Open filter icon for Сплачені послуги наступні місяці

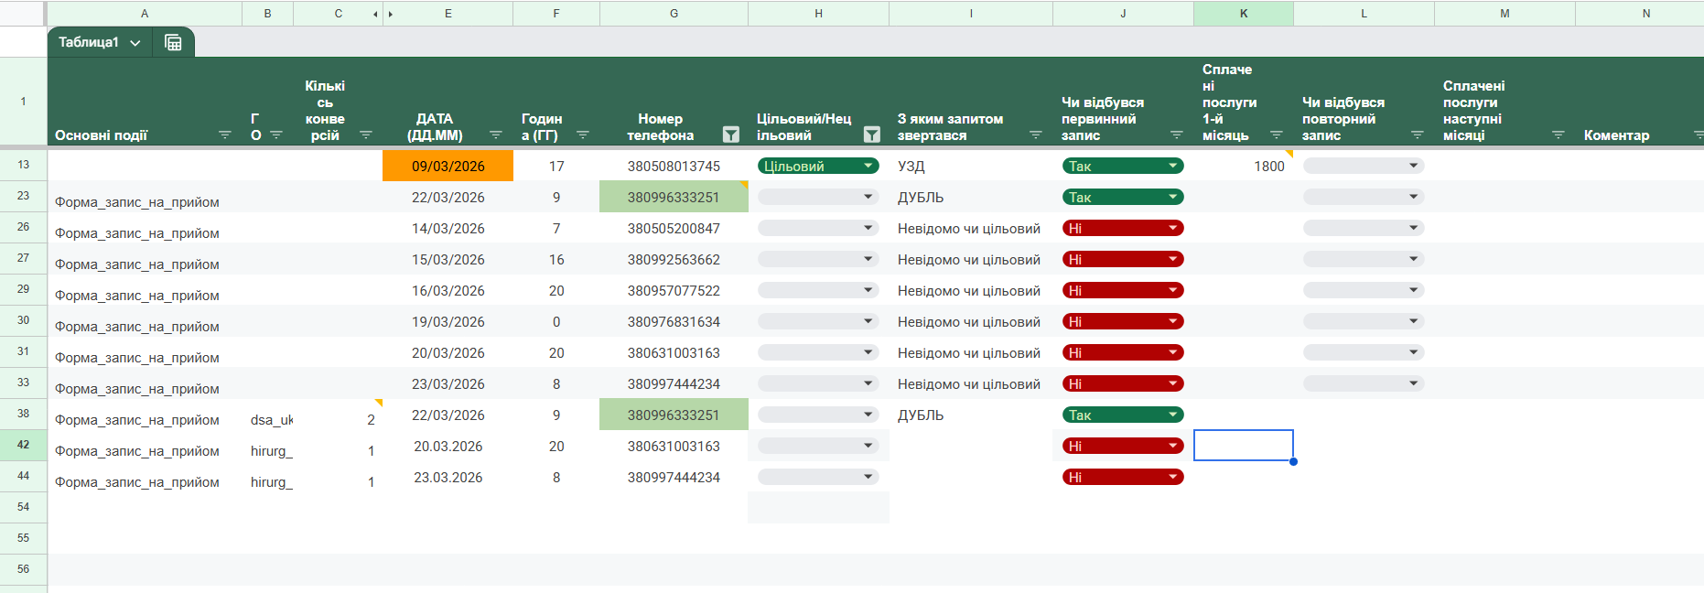(x=1558, y=135)
